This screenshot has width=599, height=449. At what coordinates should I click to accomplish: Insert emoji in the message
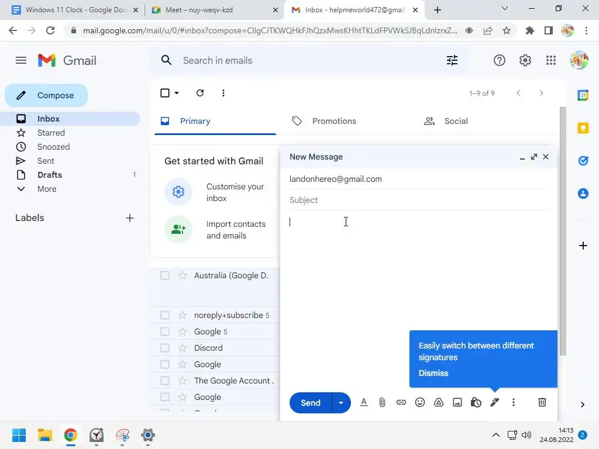(419, 402)
